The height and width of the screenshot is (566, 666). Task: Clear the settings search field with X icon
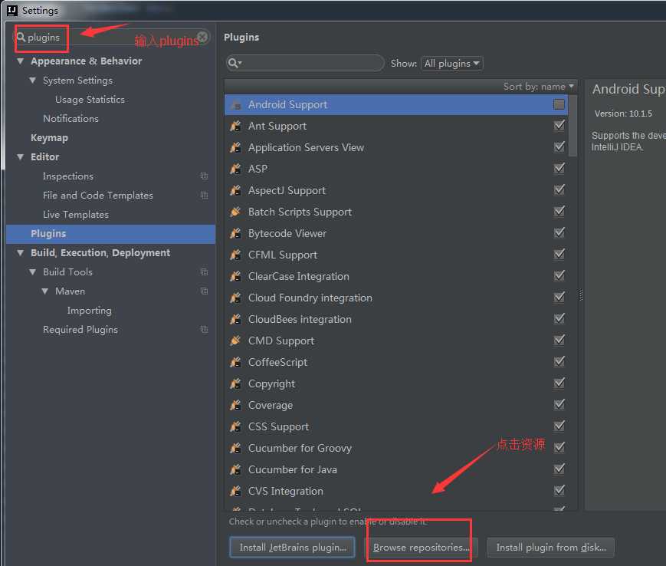pos(203,37)
